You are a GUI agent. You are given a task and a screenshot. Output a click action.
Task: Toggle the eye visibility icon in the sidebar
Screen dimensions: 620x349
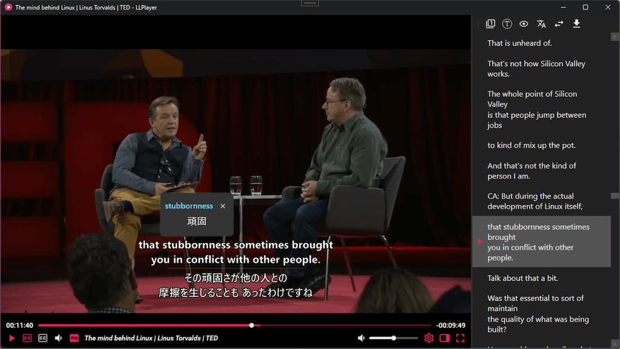pos(524,24)
